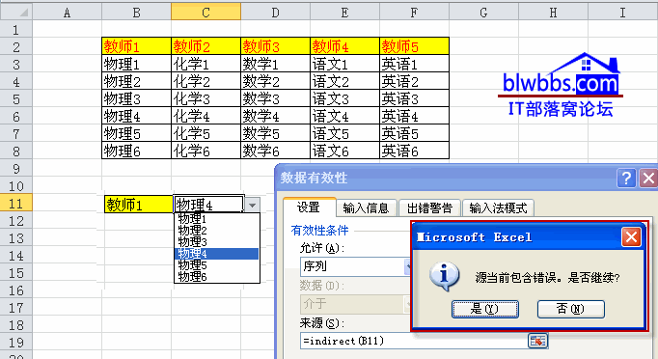Screen dimensions: 658x359
Task: Select 物理6 in the dropdown list
Action: [216, 277]
